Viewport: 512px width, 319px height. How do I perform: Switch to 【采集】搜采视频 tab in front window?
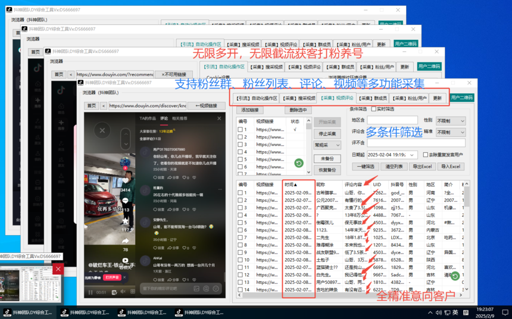click(299, 98)
